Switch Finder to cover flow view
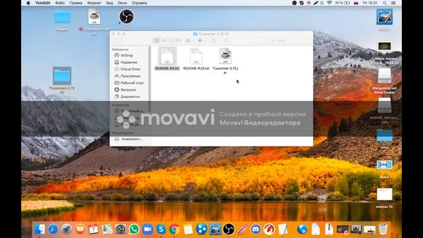Image resolution: width=423 pixels, height=238 pixels. (x=178, y=40)
